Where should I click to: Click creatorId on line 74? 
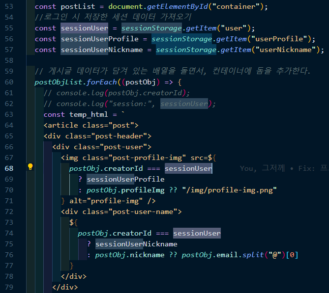pos(132,233)
